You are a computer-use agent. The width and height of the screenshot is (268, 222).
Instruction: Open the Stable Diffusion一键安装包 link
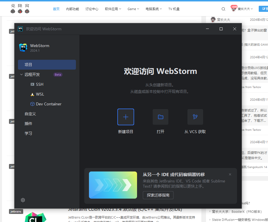240,220
